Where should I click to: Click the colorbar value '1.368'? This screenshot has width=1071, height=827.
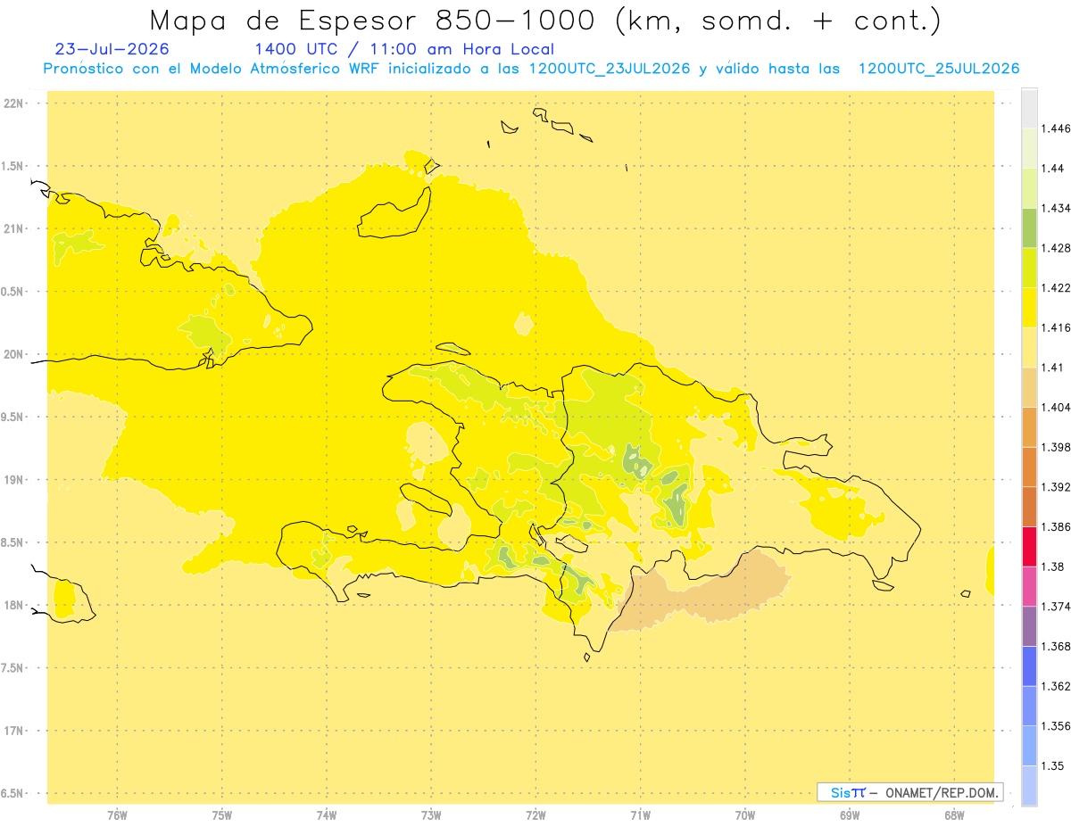click(x=1058, y=646)
